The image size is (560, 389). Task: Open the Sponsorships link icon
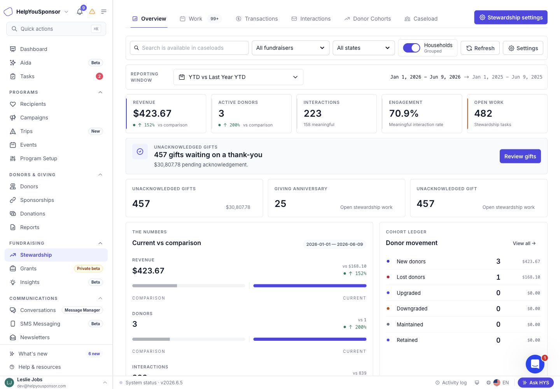13,200
